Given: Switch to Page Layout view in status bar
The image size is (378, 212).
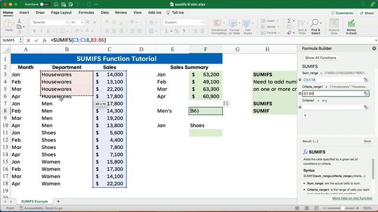Looking at the screenshot, I should coord(307,208).
